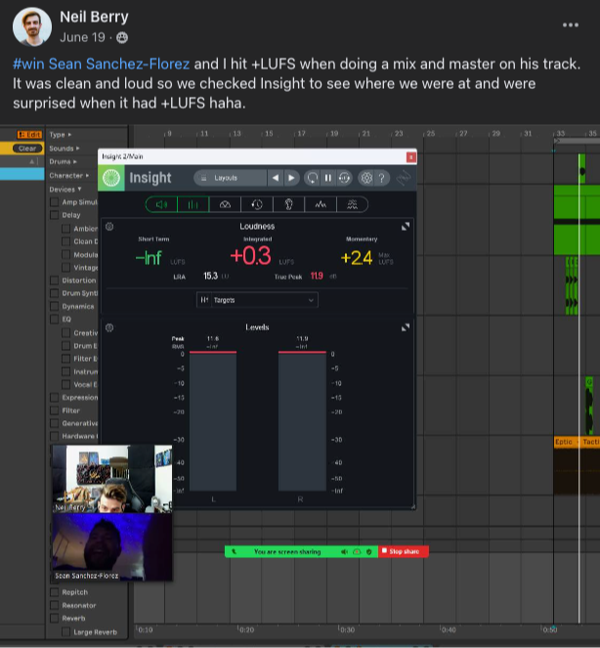Enable the Distortion device filter checkbox
This screenshot has width=600, height=648.
pyautogui.click(x=55, y=281)
